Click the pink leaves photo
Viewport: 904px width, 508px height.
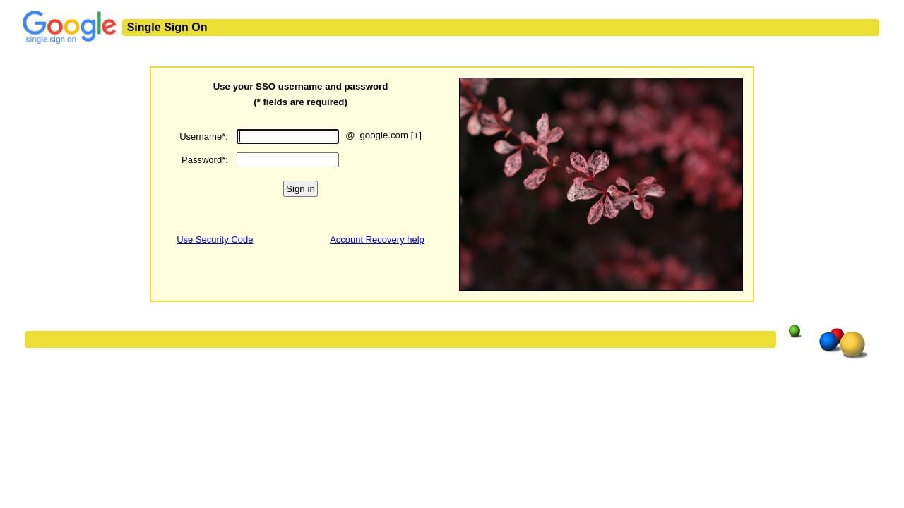click(601, 184)
